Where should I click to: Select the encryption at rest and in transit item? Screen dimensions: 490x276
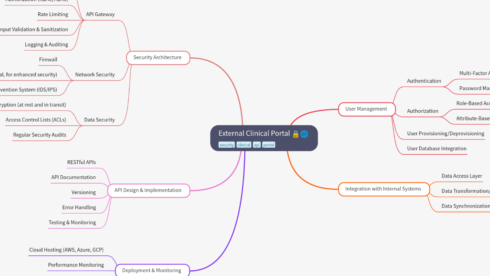33,105
